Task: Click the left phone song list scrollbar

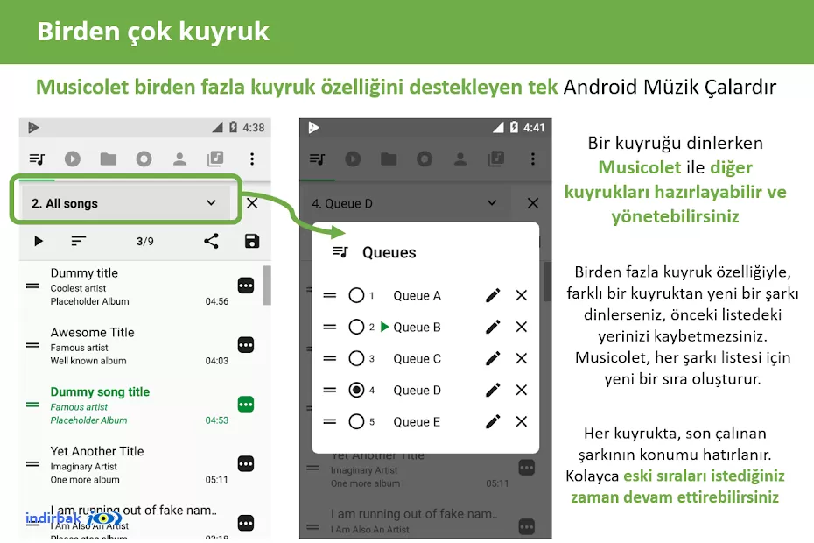Action: (x=267, y=286)
